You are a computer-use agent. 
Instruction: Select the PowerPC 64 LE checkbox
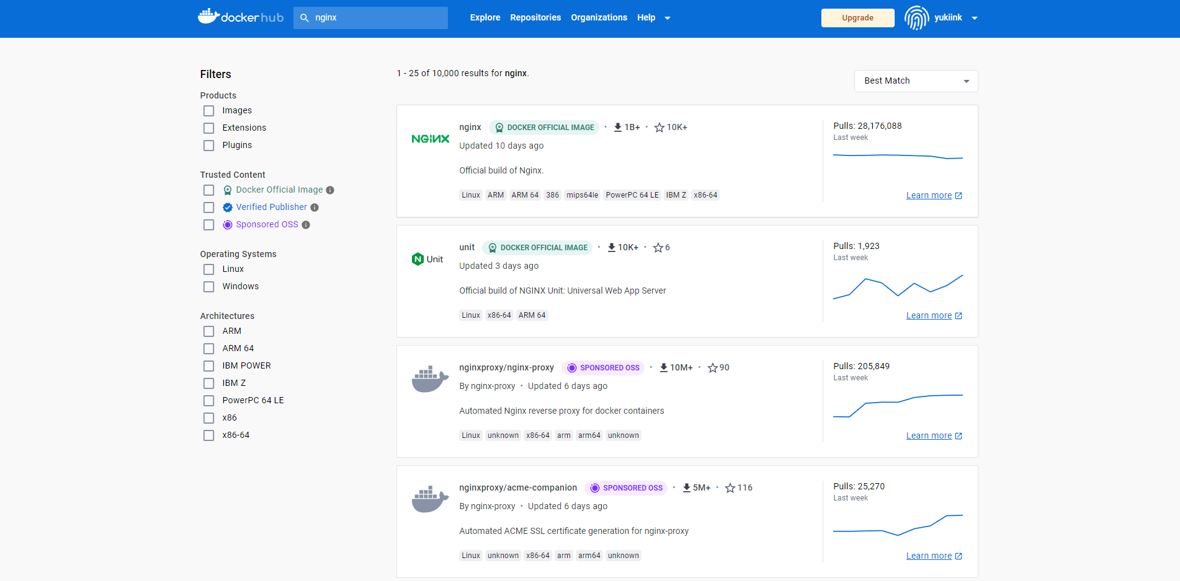coord(209,401)
